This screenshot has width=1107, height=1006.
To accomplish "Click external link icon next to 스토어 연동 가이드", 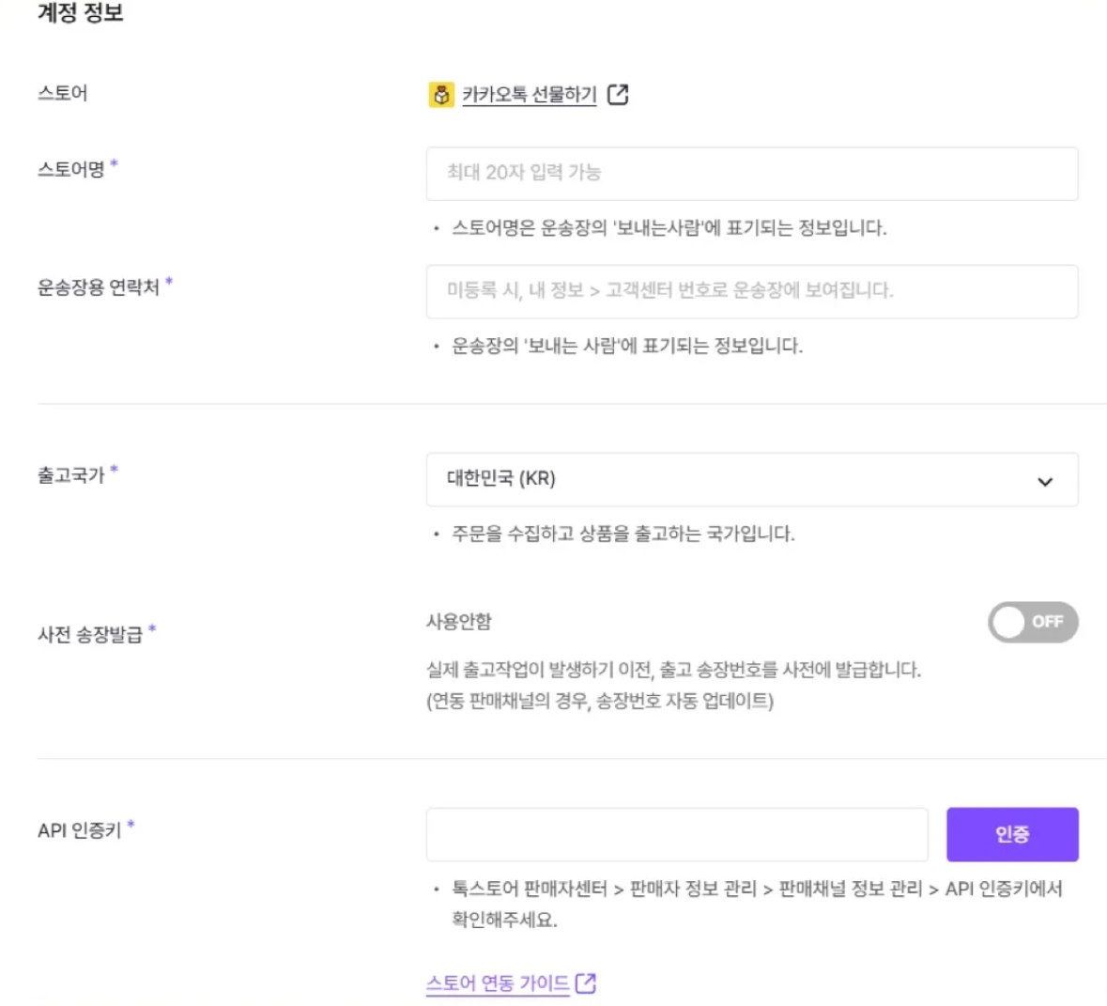I will [x=586, y=983].
